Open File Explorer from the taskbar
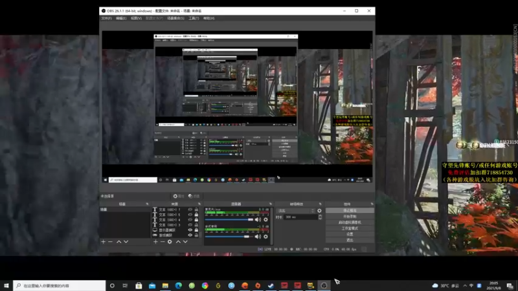This screenshot has width=518, height=291. pyautogui.click(x=165, y=286)
